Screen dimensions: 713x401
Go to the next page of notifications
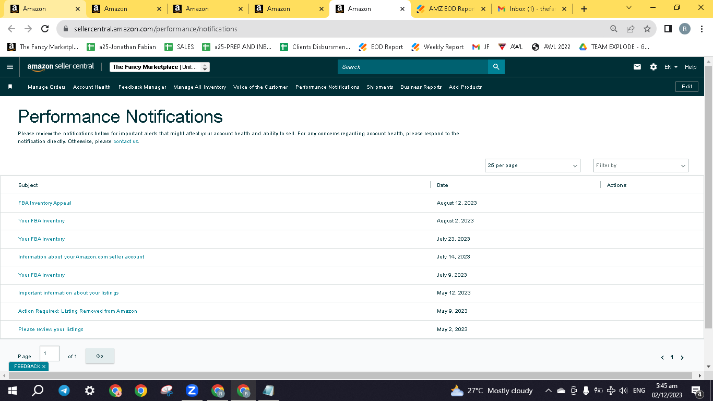tap(682, 358)
